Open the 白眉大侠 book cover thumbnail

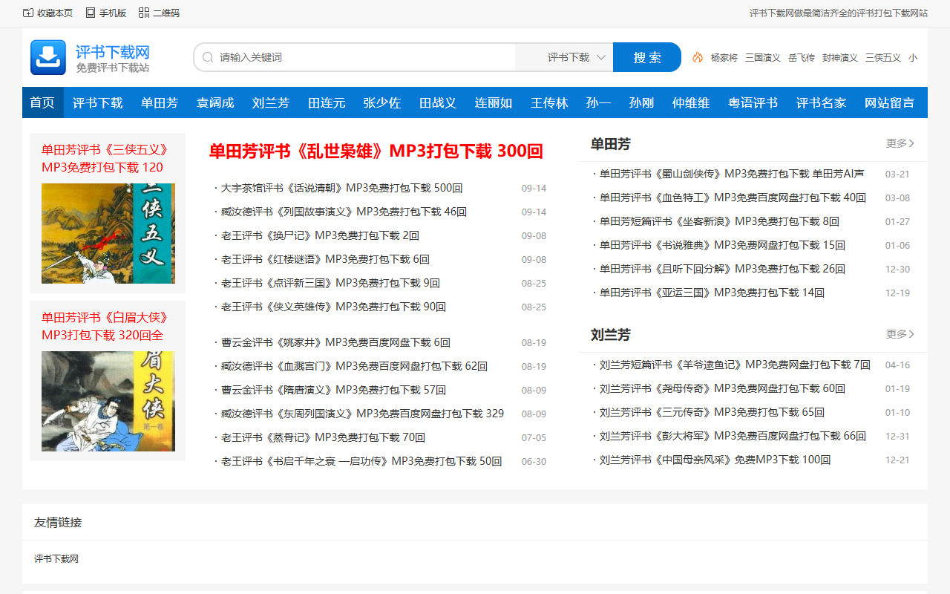108,401
